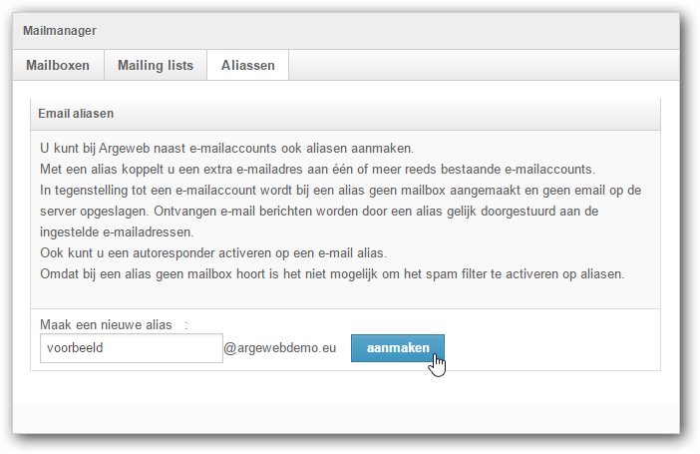Click the line 'ingestelde e-mailadressen.'
Viewport: 700px width, 454px height.
(117, 231)
